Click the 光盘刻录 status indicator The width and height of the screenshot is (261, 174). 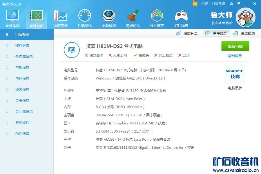click(163, 55)
